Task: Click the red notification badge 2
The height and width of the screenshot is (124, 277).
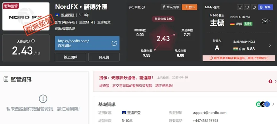Action: pyautogui.click(x=270, y=81)
